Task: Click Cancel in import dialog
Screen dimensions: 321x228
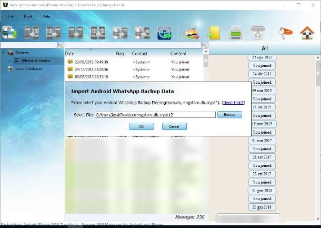Action: click(x=174, y=126)
